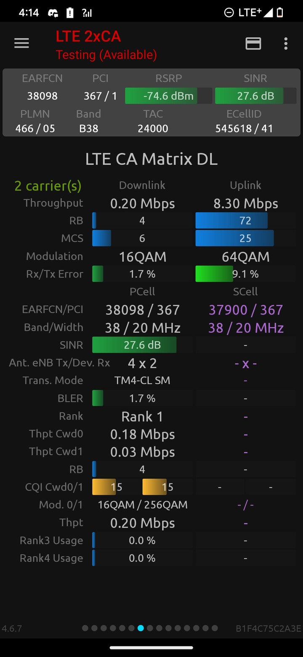303x657 pixels.
Task: Open the three-dot overflow menu
Action: coord(286,43)
